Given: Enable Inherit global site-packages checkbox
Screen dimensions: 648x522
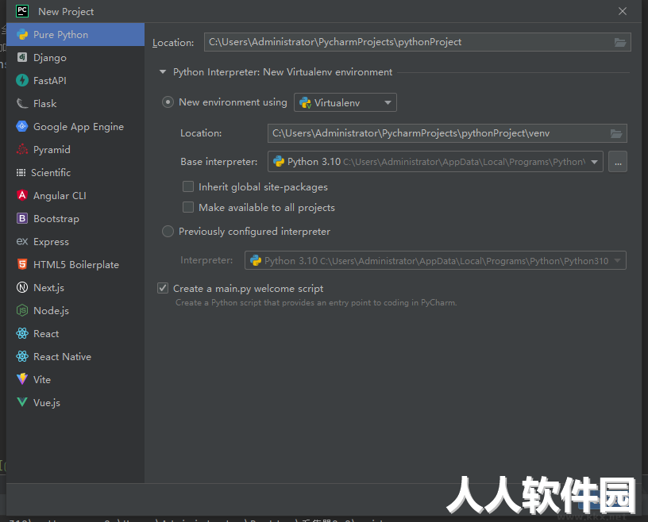Looking at the screenshot, I should (x=188, y=186).
